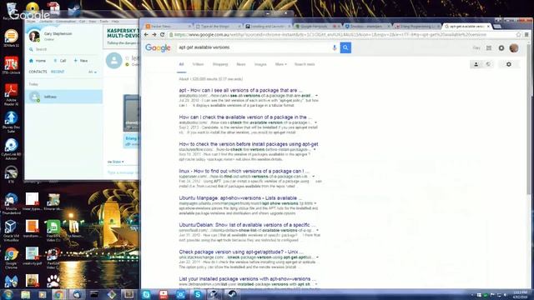Click the blue Google search magnifier button
This screenshot has height=300, width=534.
345,47
